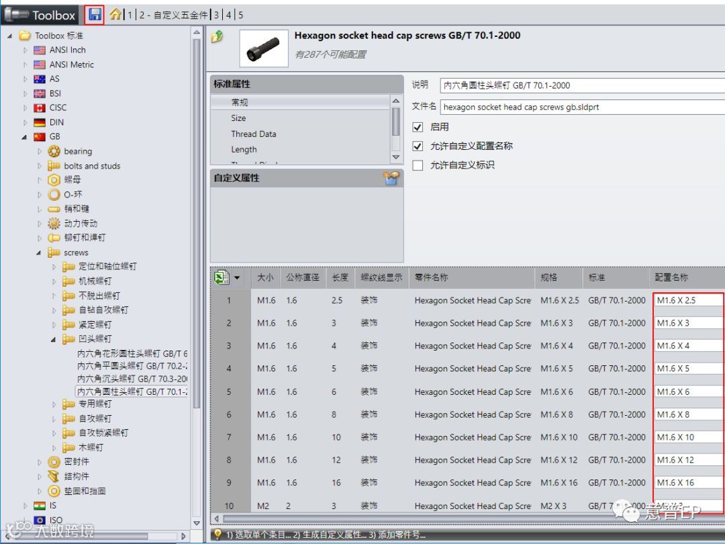Select the ANSI Inch flag icon
Viewport: 725px width, 544px height.
coord(40,50)
